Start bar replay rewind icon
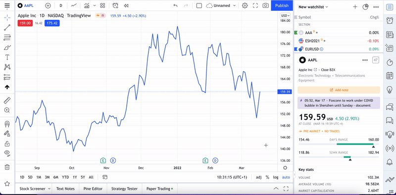 pos(126,5)
